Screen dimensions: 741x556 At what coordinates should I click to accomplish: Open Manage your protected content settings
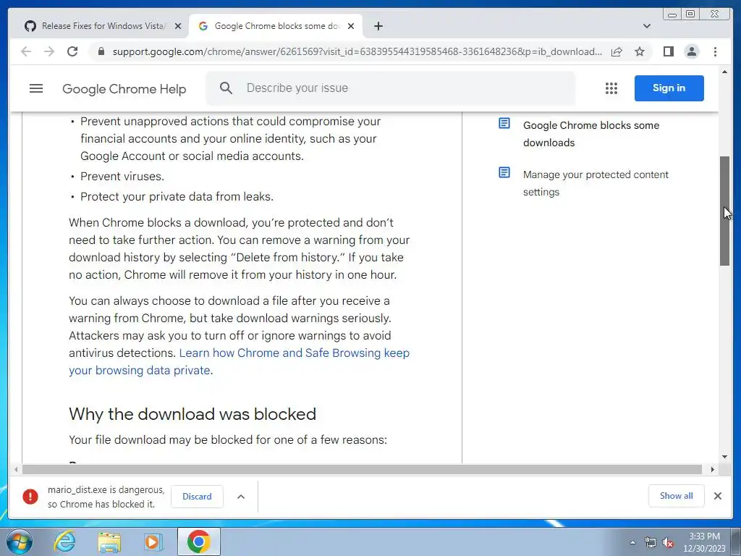click(x=596, y=183)
